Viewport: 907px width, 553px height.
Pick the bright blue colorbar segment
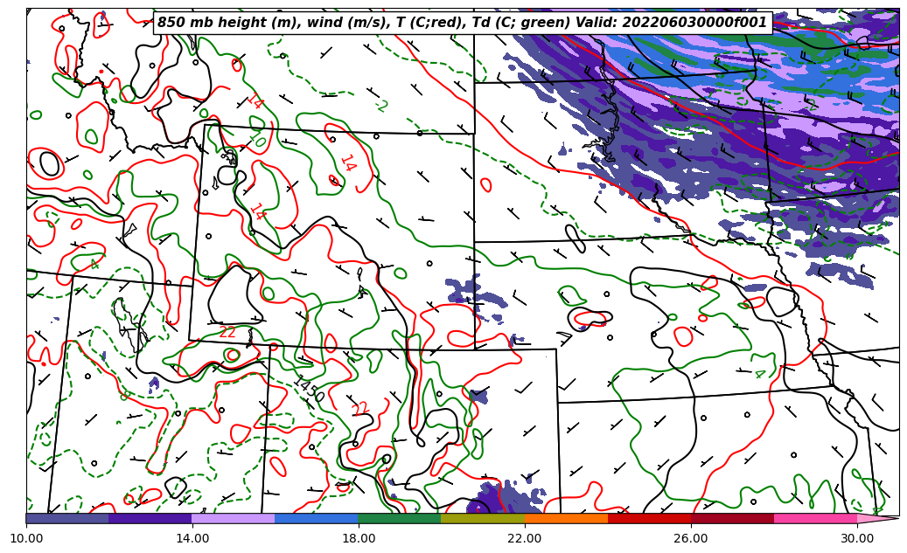point(317,518)
